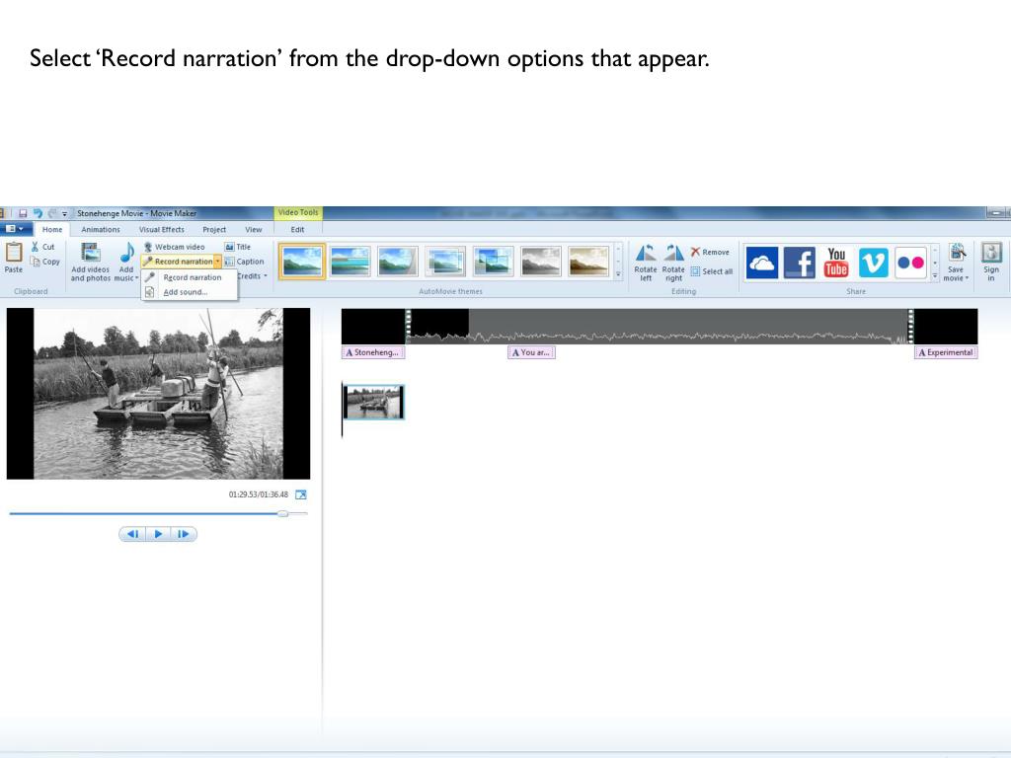Screen dimensions: 1011x758
Task: Rotate the clip right
Action: [x=673, y=263]
